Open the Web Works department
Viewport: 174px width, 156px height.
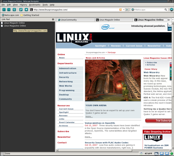70,86
